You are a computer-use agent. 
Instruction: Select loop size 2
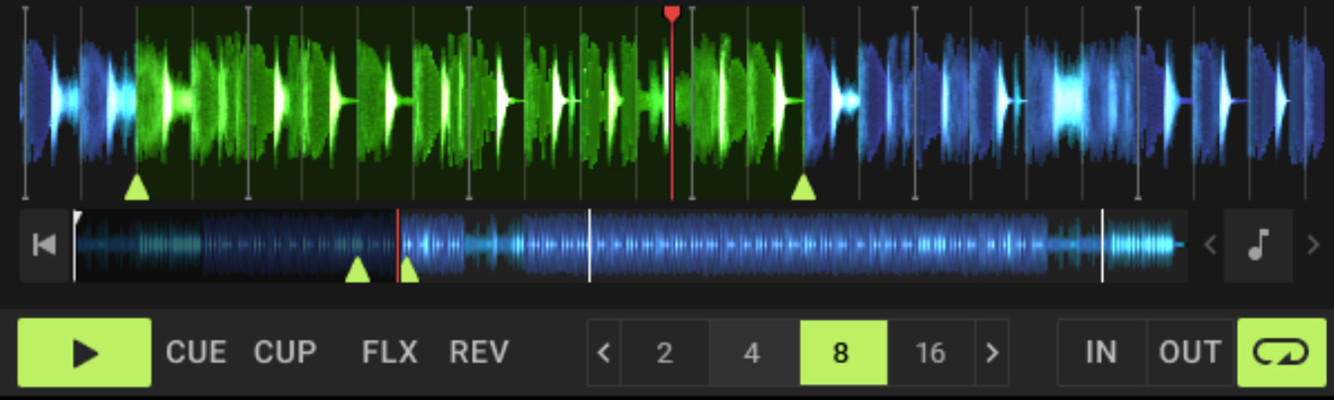pos(665,352)
